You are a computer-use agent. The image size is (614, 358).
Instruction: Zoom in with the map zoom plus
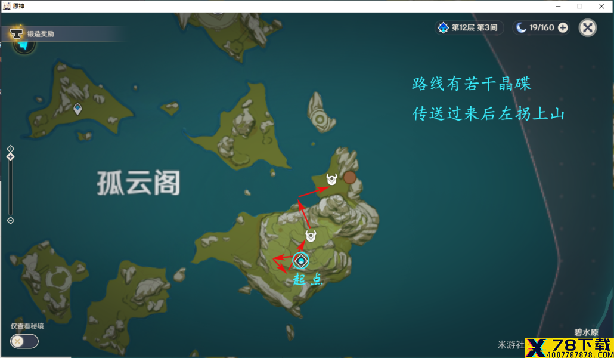(x=11, y=149)
